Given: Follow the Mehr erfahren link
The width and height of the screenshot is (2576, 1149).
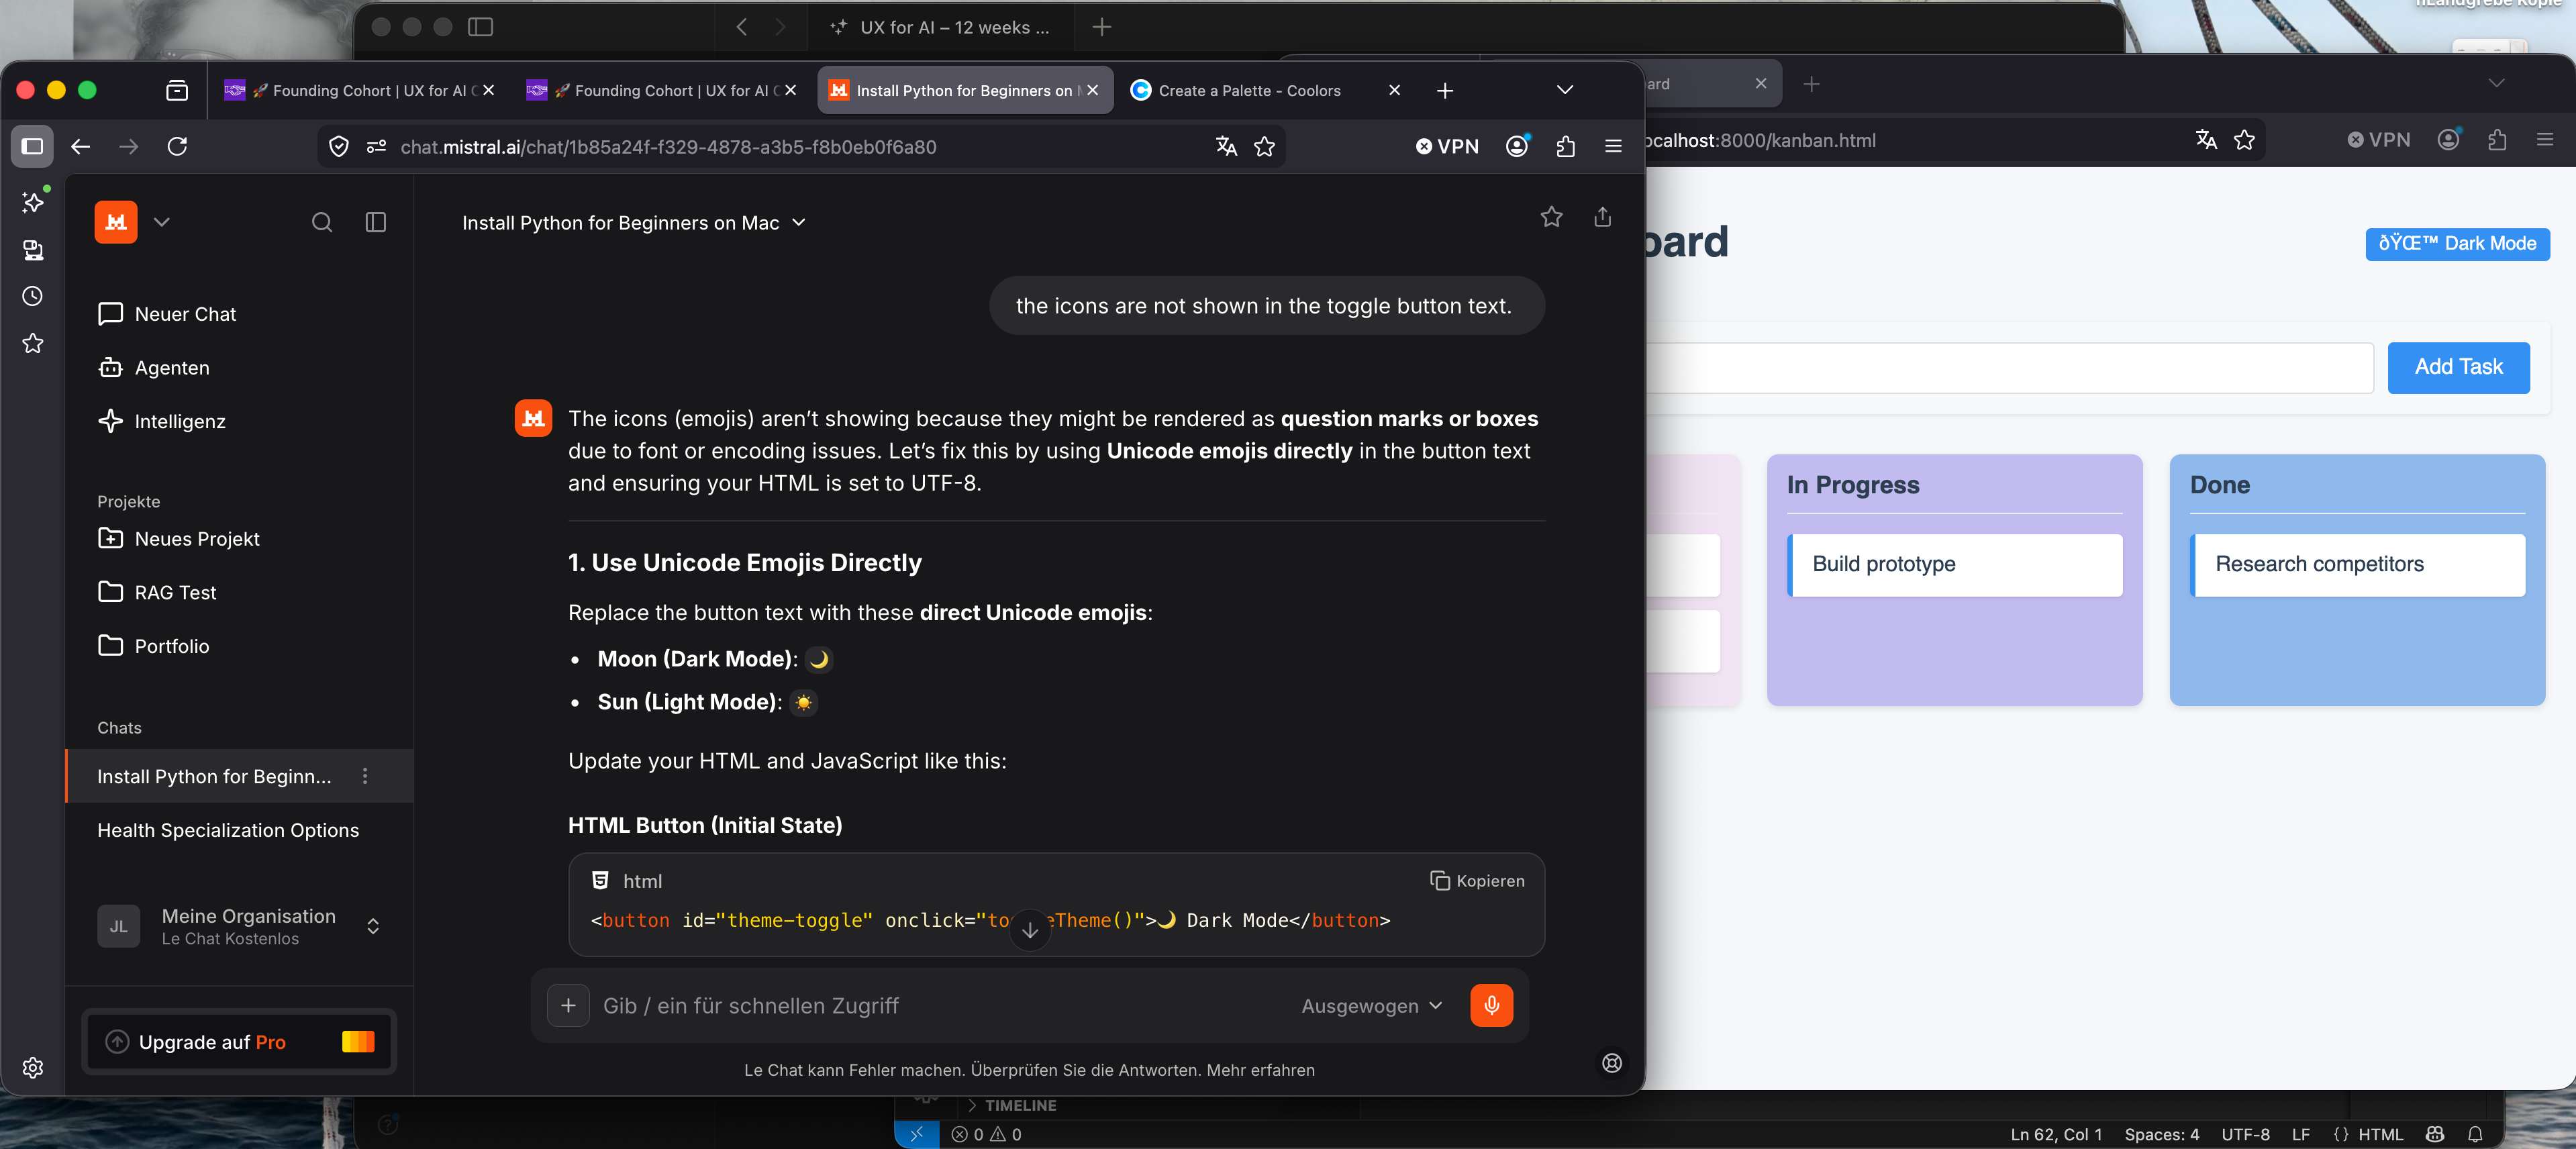Looking at the screenshot, I should click(x=1260, y=1070).
